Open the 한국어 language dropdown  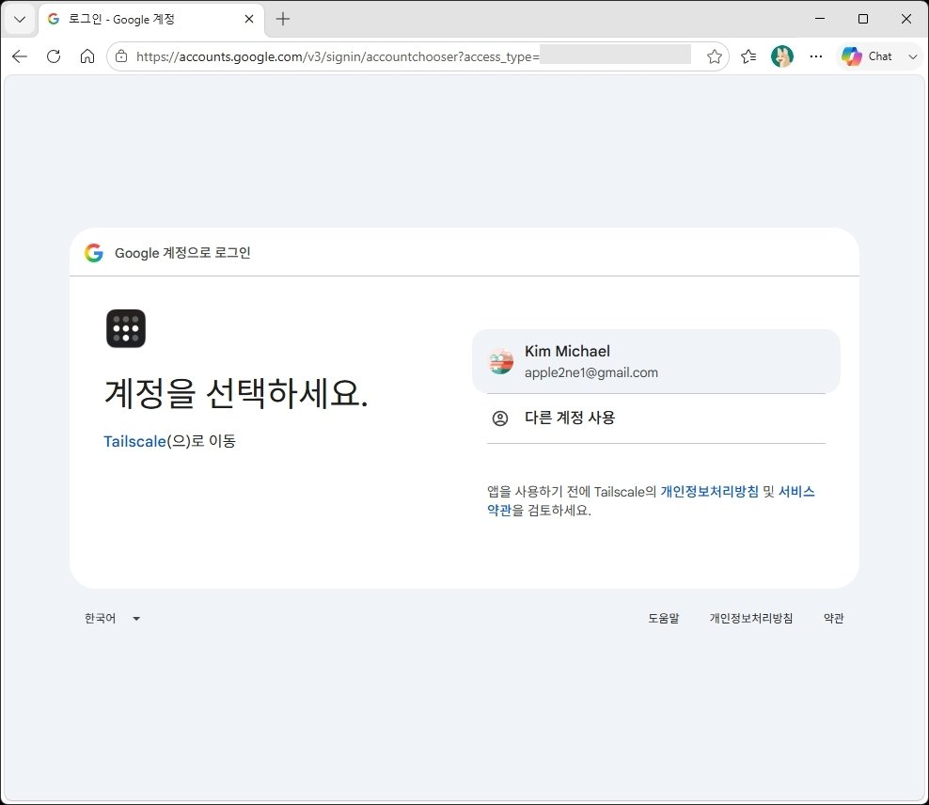click(112, 619)
